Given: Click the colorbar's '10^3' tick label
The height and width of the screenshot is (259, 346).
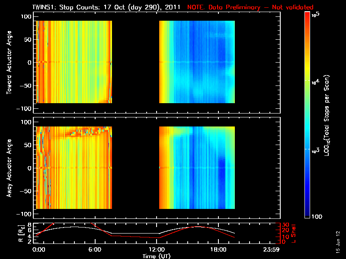Looking at the screenshot, I should point(316,151).
